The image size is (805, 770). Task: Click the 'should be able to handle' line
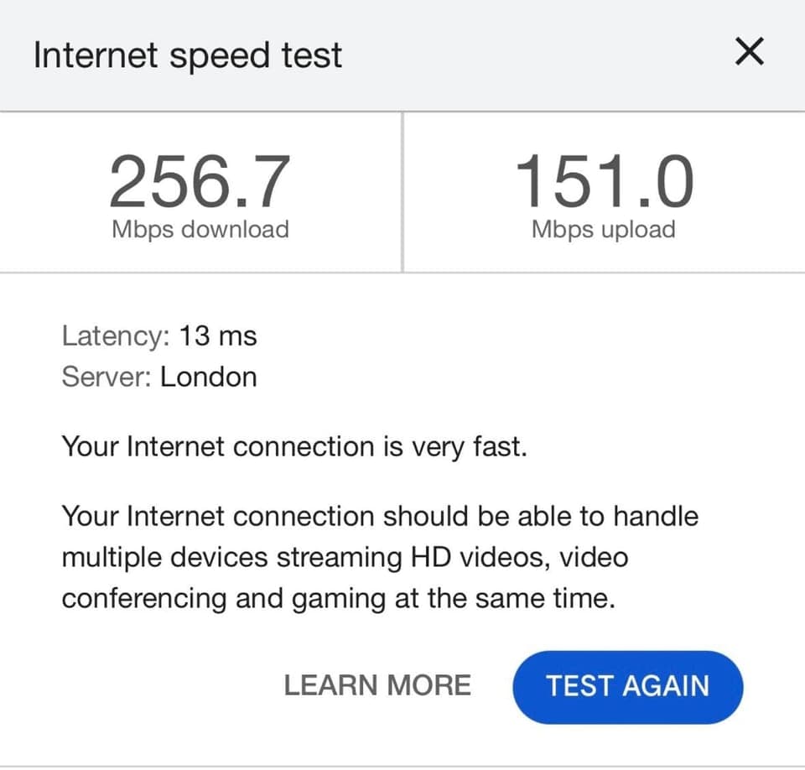[379, 515]
